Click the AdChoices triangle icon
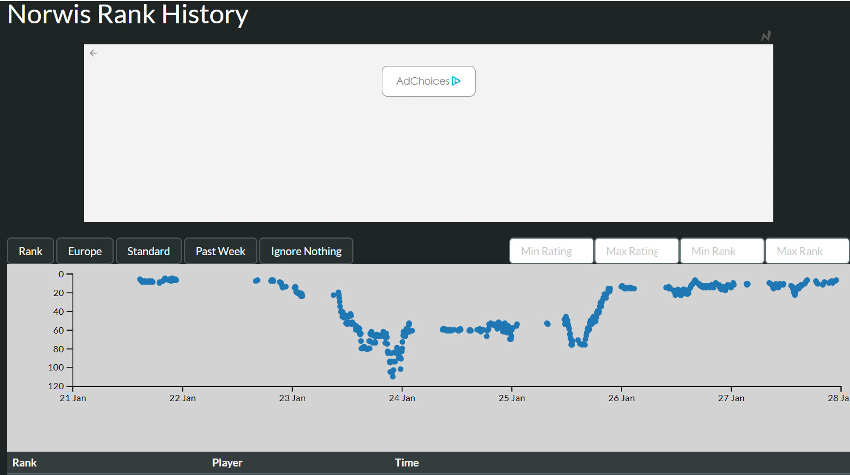This screenshot has height=475, width=850. [456, 81]
